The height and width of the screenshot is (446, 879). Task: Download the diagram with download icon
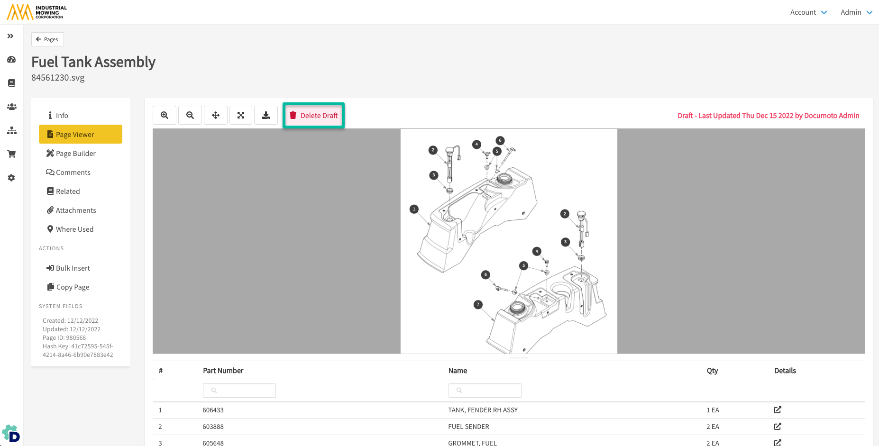coord(266,115)
